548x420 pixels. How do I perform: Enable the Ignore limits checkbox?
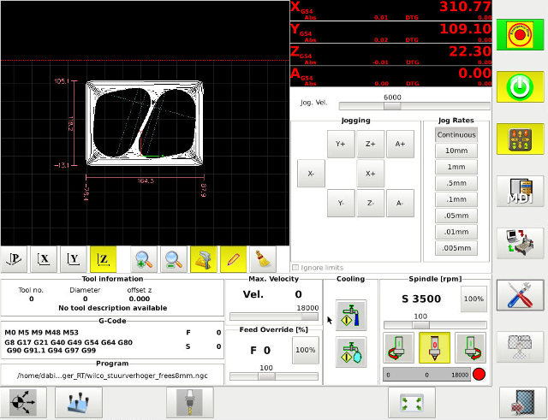[x=296, y=268]
